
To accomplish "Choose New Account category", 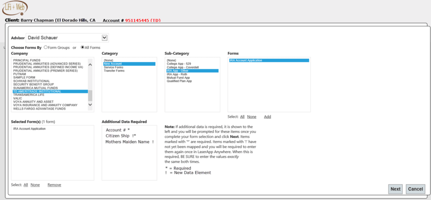I will [129, 63].
